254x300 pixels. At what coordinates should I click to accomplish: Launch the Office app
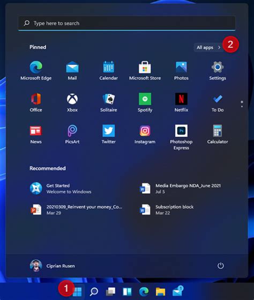point(36,102)
